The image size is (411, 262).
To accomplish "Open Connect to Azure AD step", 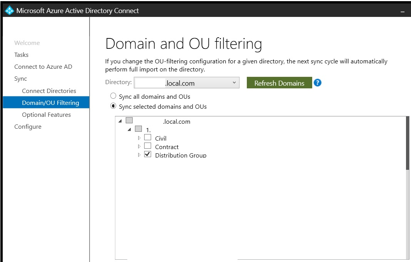I will 43,67.
